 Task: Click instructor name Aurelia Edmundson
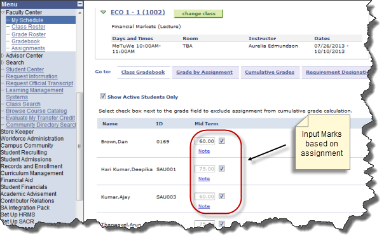(x=273, y=46)
